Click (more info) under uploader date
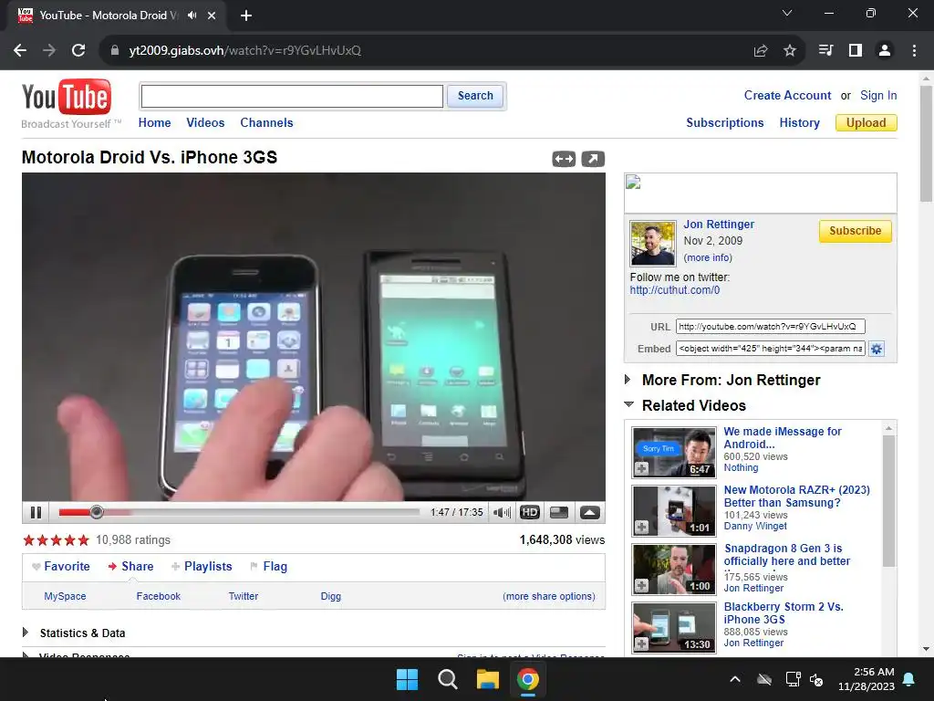934x701 pixels. tap(708, 257)
